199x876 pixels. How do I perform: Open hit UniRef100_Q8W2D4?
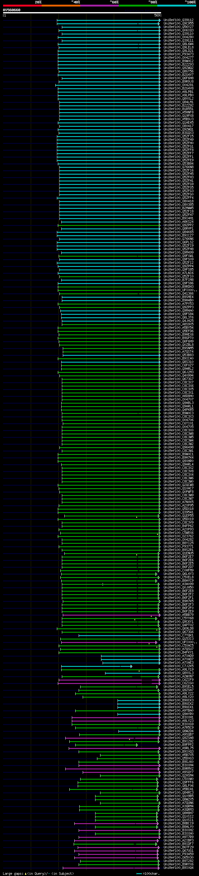coord(178,731)
